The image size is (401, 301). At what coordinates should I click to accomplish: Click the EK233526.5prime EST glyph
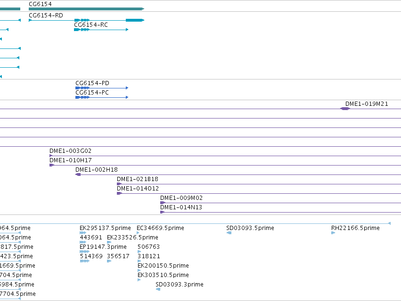[x=109, y=242]
